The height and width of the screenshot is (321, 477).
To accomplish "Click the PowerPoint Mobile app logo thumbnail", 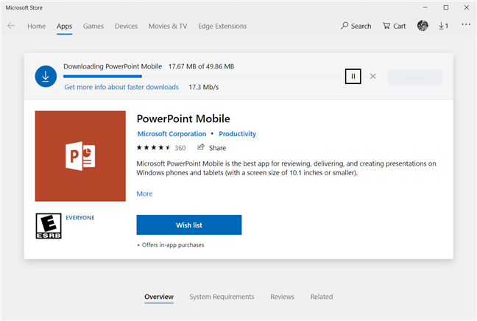I will coord(80,156).
